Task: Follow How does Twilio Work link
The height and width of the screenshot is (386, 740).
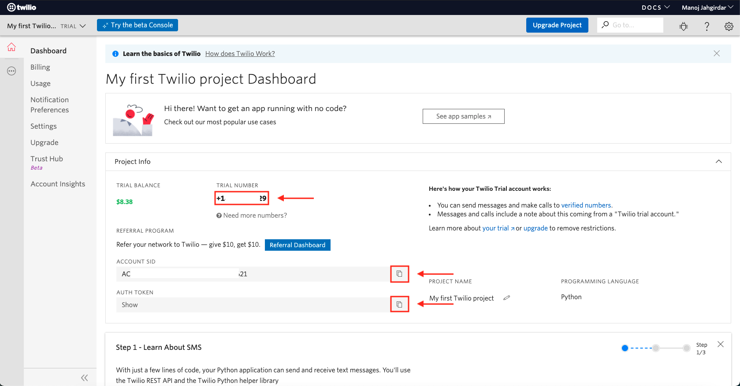Action: pos(240,54)
